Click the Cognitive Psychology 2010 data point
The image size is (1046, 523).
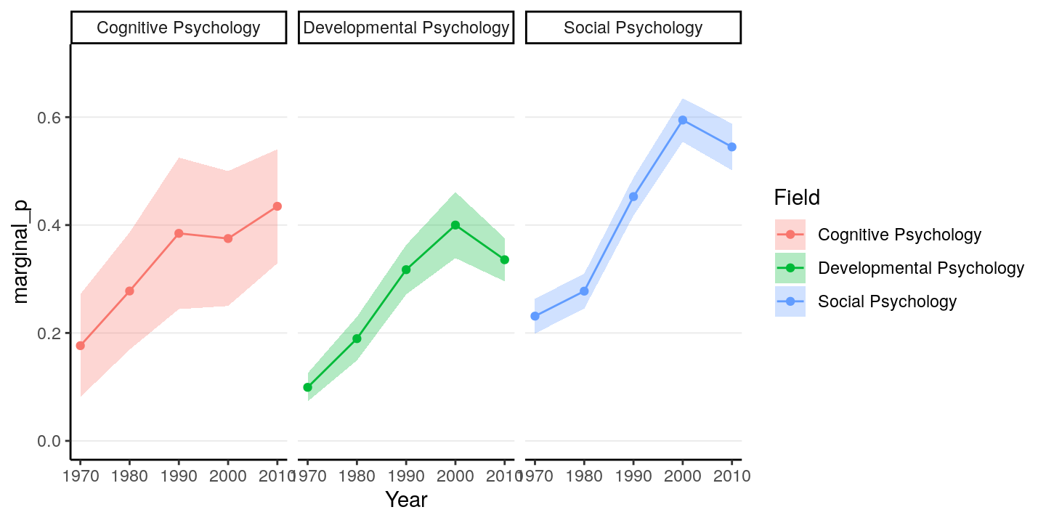277,206
